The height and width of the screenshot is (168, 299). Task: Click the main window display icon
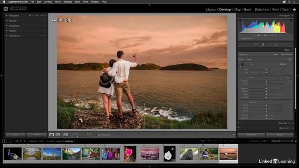point(4,141)
